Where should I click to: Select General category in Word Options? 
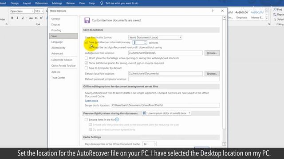tap(55, 19)
